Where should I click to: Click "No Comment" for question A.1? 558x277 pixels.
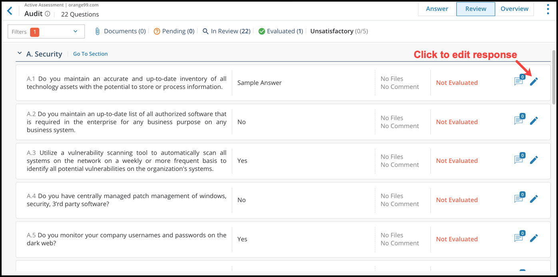point(400,87)
